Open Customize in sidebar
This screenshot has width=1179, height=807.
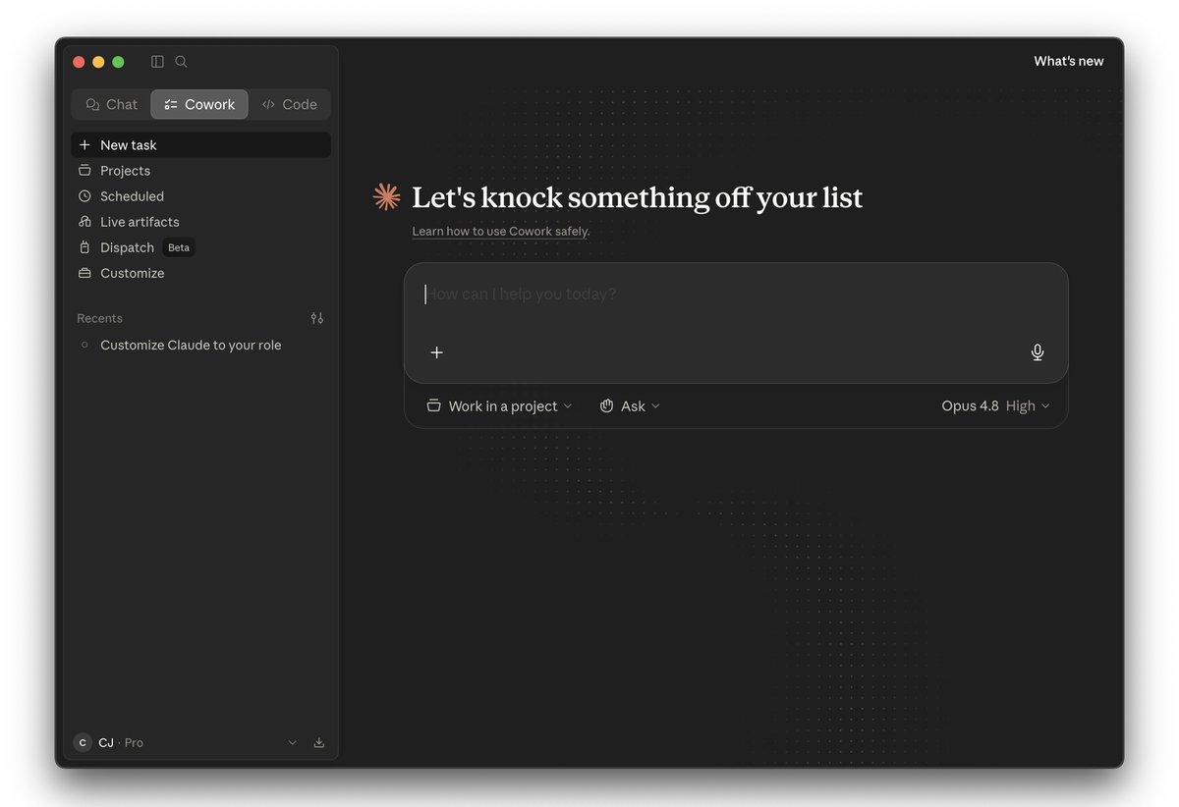coord(200,273)
